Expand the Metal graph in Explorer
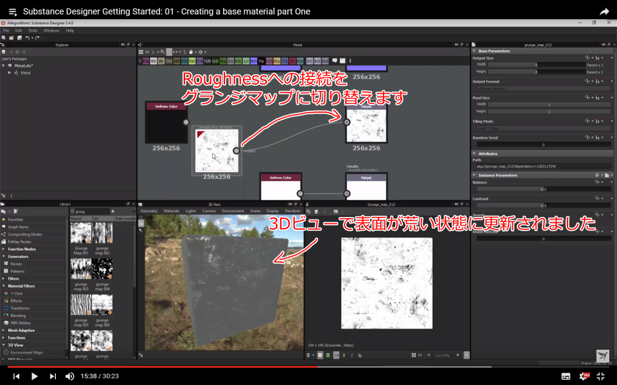Screen dimensions: 617x385 [x=10, y=73]
